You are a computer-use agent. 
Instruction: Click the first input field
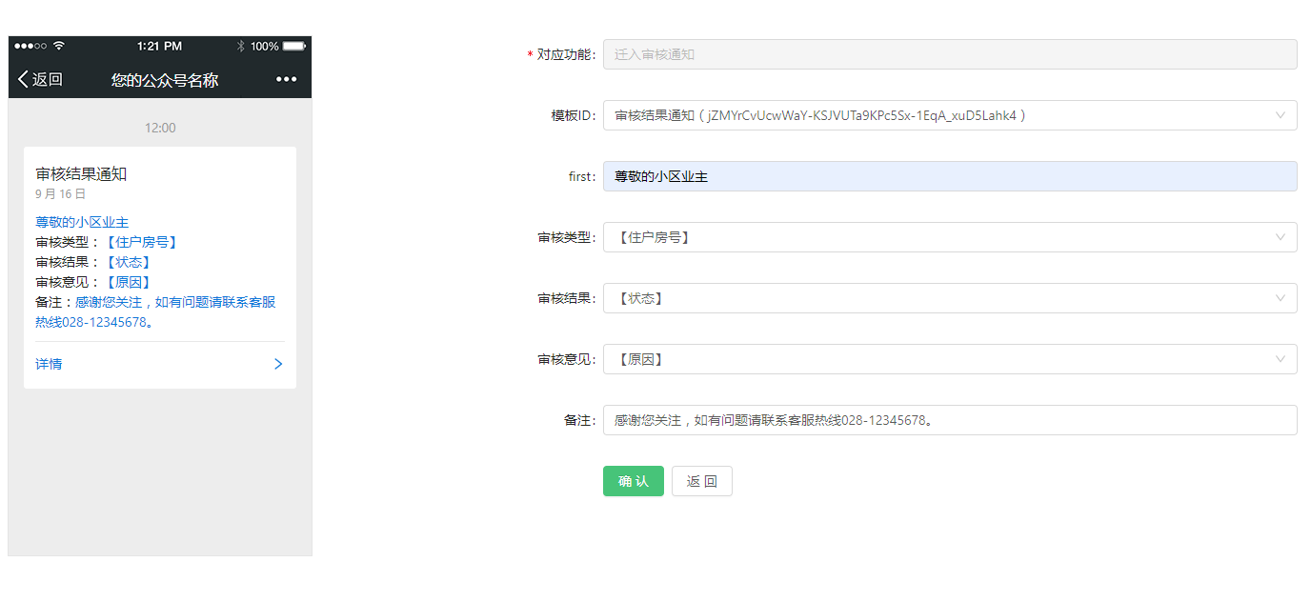[949, 176]
